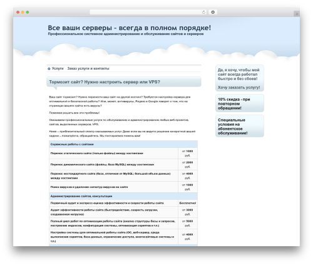Click the Хочу заказать услугу! link
Screen dimensions: 313x265
pyautogui.click(x=239, y=87)
